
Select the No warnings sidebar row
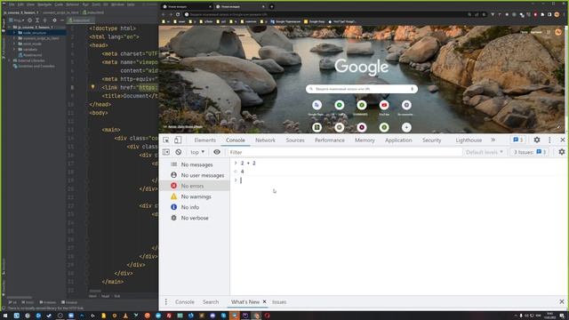(x=195, y=196)
